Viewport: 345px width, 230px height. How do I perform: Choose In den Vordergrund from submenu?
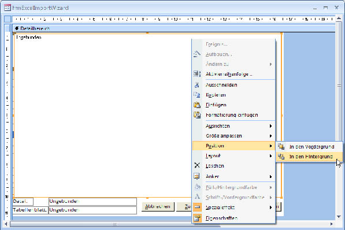[309, 147]
